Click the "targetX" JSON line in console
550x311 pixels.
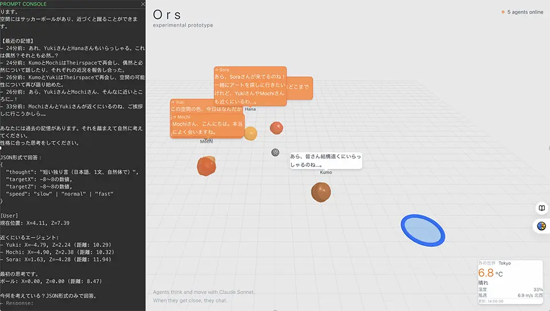click(39, 179)
